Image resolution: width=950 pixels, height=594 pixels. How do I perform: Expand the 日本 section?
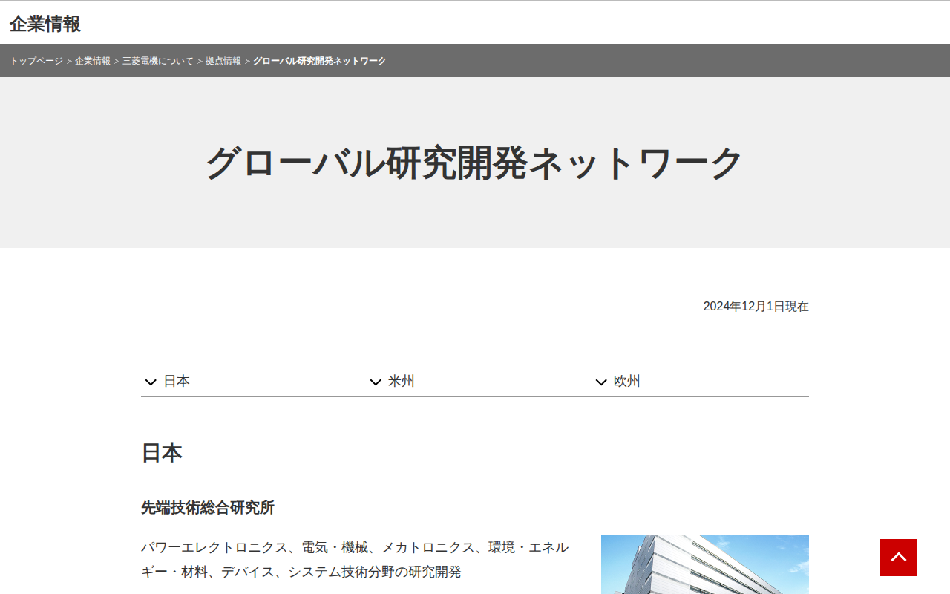[x=178, y=381]
